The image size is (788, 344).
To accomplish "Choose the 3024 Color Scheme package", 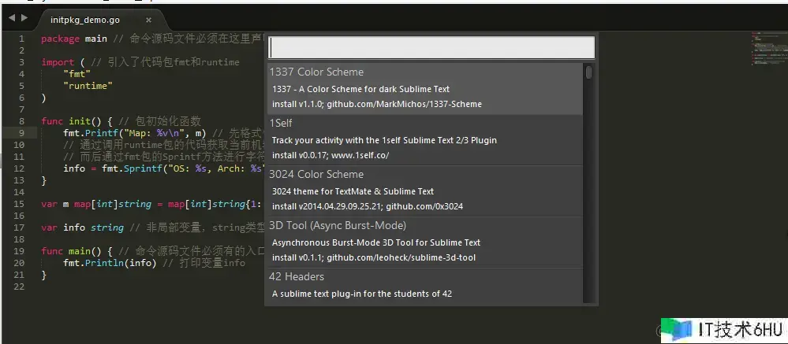I will [426, 190].
